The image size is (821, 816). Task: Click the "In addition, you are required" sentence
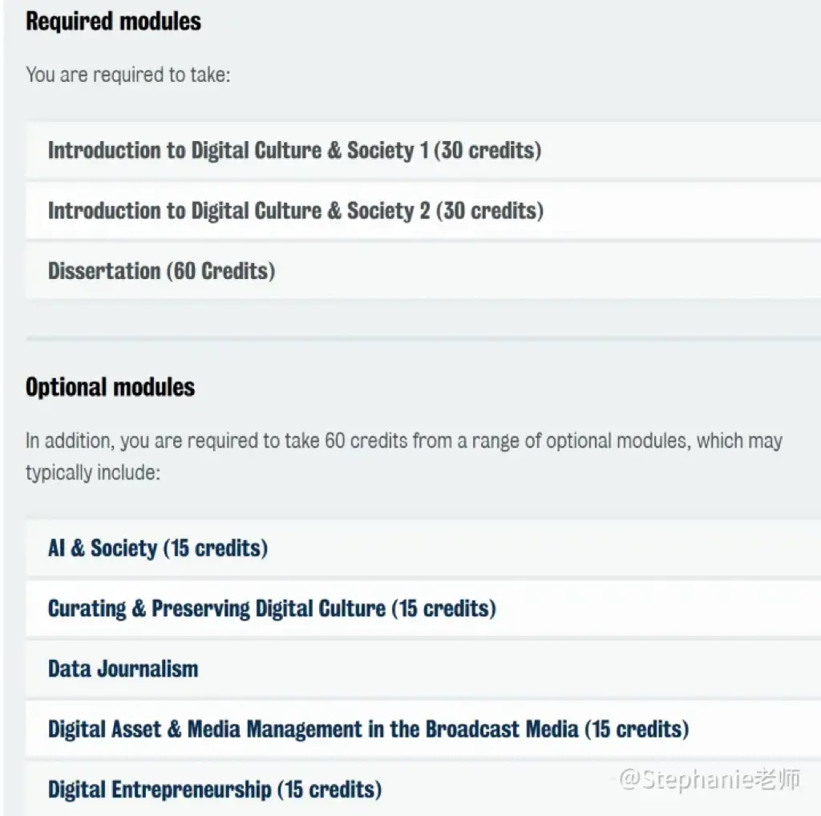click(x=403, y=441)
